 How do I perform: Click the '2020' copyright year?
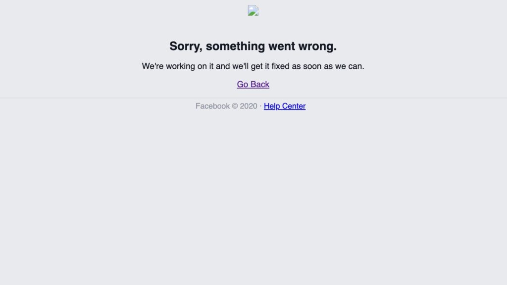coord(249,106)
